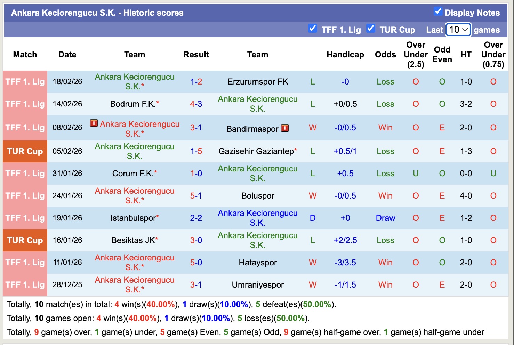Click the Handicap column header
Viewport: 514px width, 345px height.
[345, 55]
